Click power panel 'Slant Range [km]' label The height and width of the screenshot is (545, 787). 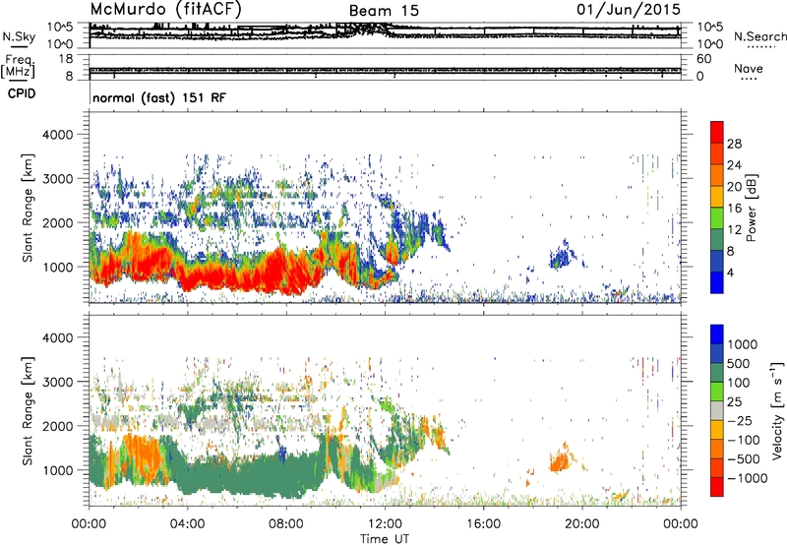(28, 208)
